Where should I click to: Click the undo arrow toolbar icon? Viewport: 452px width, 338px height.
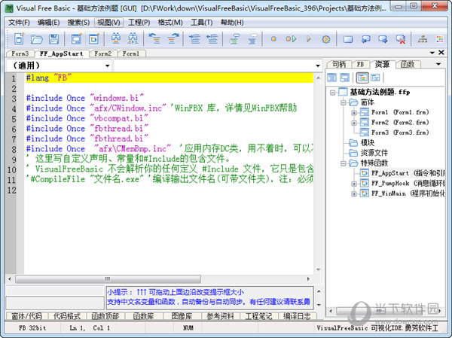coord(154,38)
